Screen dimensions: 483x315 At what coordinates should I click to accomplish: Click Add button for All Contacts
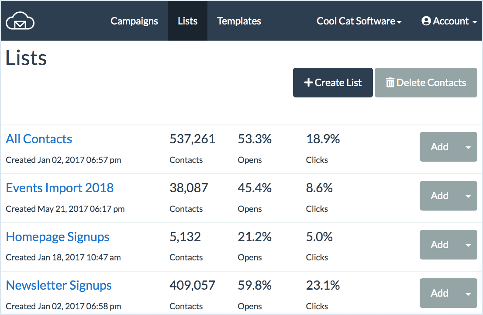[440, 147]
